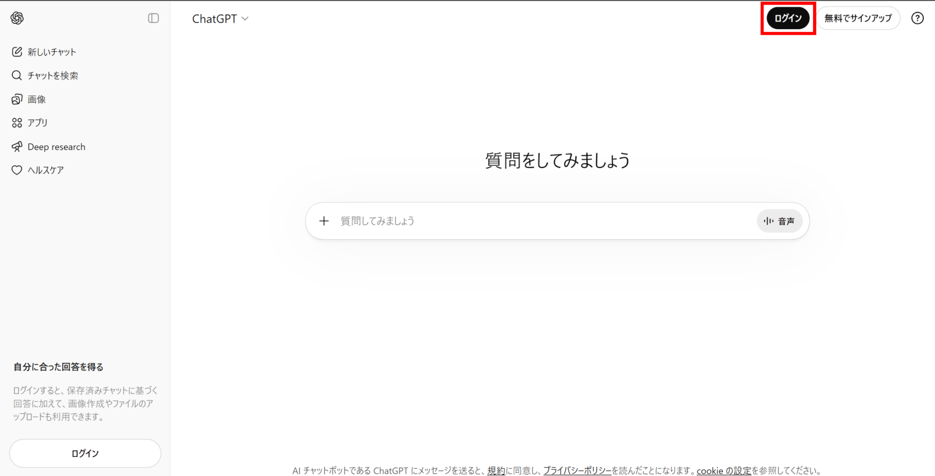
Task: Click the 自分に合った回答を得る heading
Action: point(58,367)
